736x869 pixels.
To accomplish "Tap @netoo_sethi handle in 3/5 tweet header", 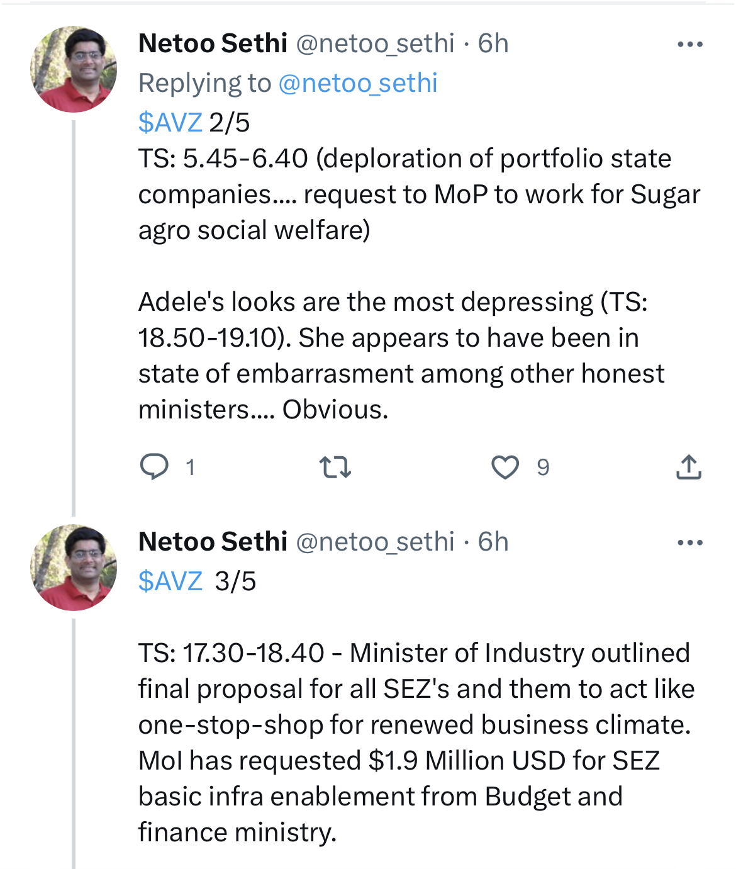I will pyautogui.click(x=375, y=542).
